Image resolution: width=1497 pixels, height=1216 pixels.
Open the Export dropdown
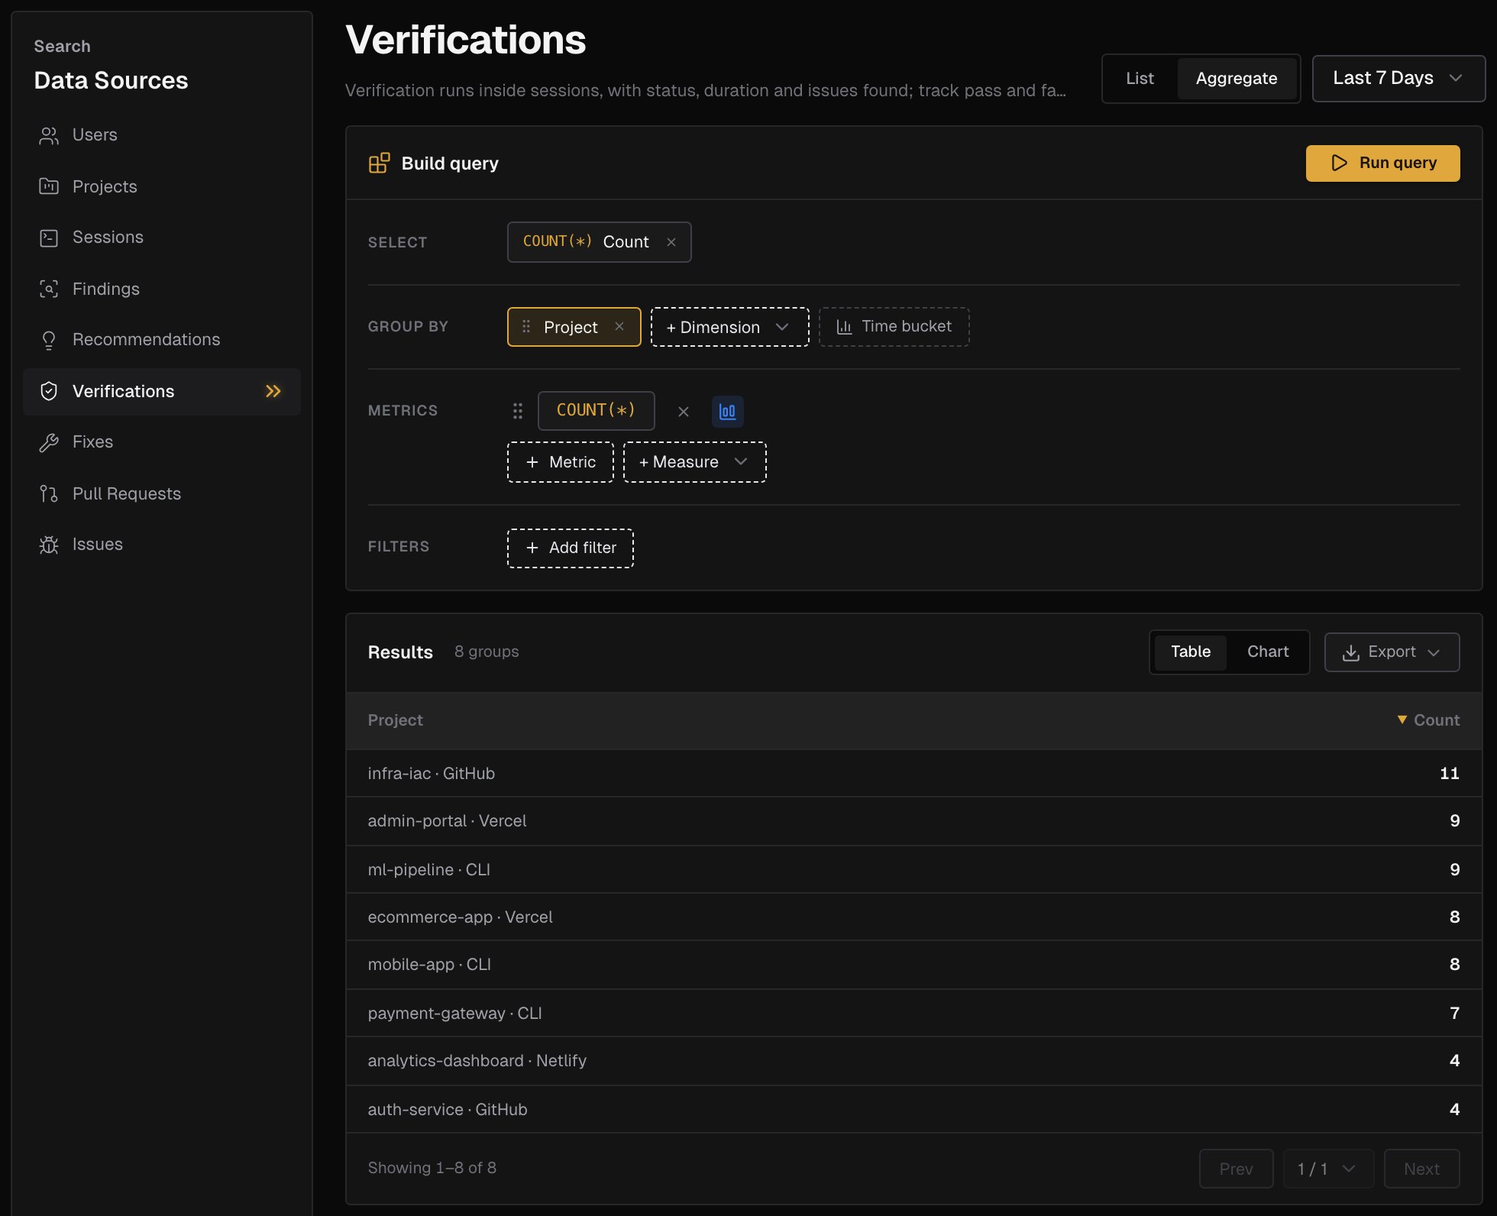[x=1392, y=652]
